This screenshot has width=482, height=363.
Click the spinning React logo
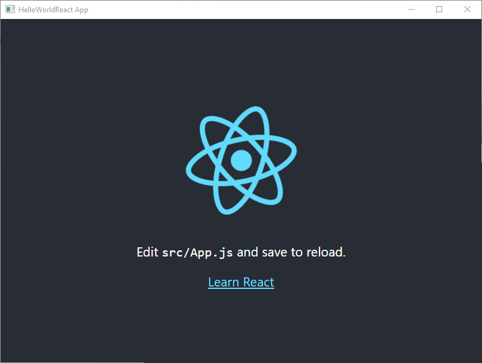point(242,160)
